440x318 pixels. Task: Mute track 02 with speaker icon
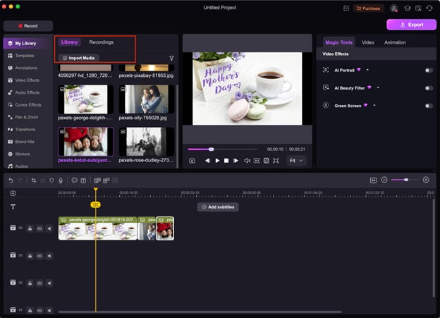[49, 283]
